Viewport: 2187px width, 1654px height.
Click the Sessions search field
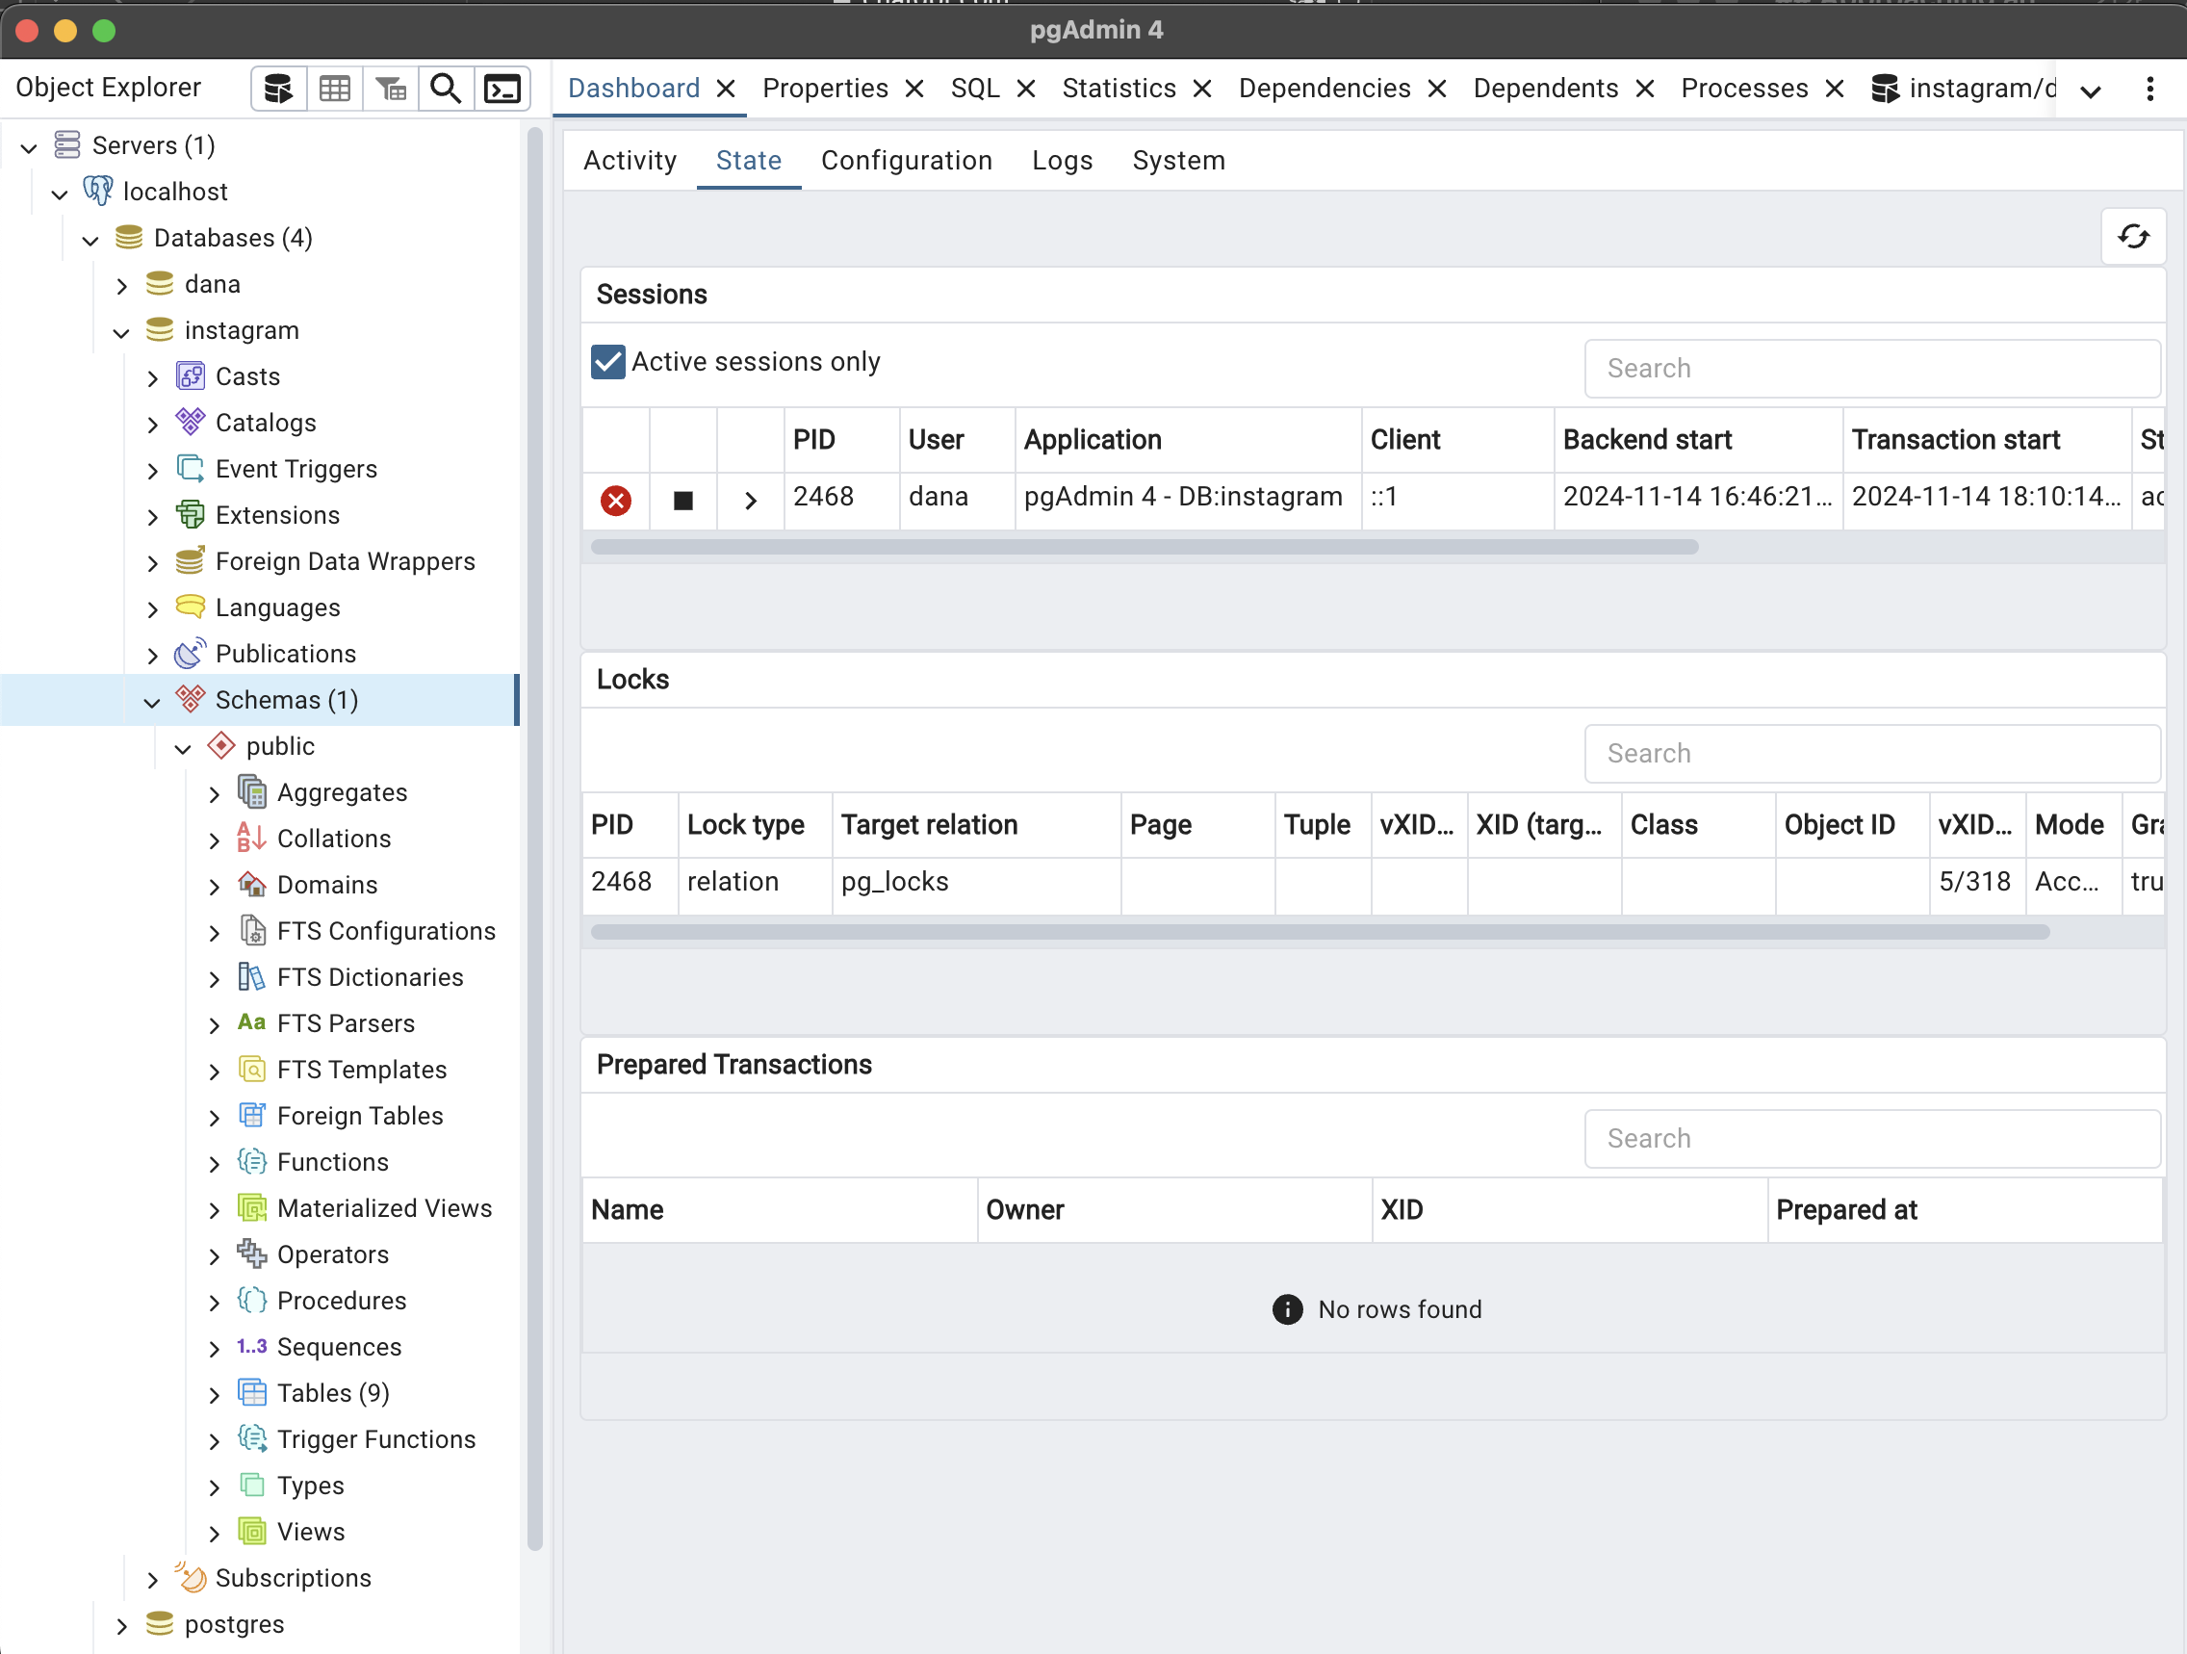click(1871, 369)
